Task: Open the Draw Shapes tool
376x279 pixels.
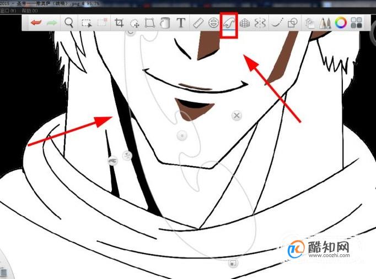Action: point(293,23)
